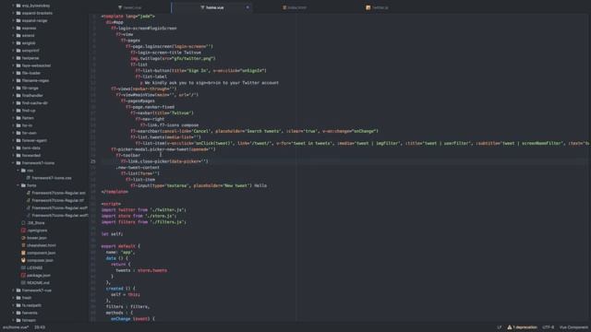This screenshot has height=332, width=591.
Task: Click the red .npmignore file icon
Action: [23, 231]
